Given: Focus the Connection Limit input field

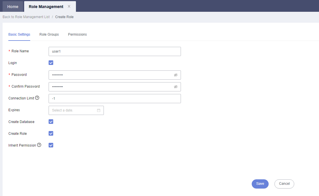Looking at the screenshot, I should 115,99.
